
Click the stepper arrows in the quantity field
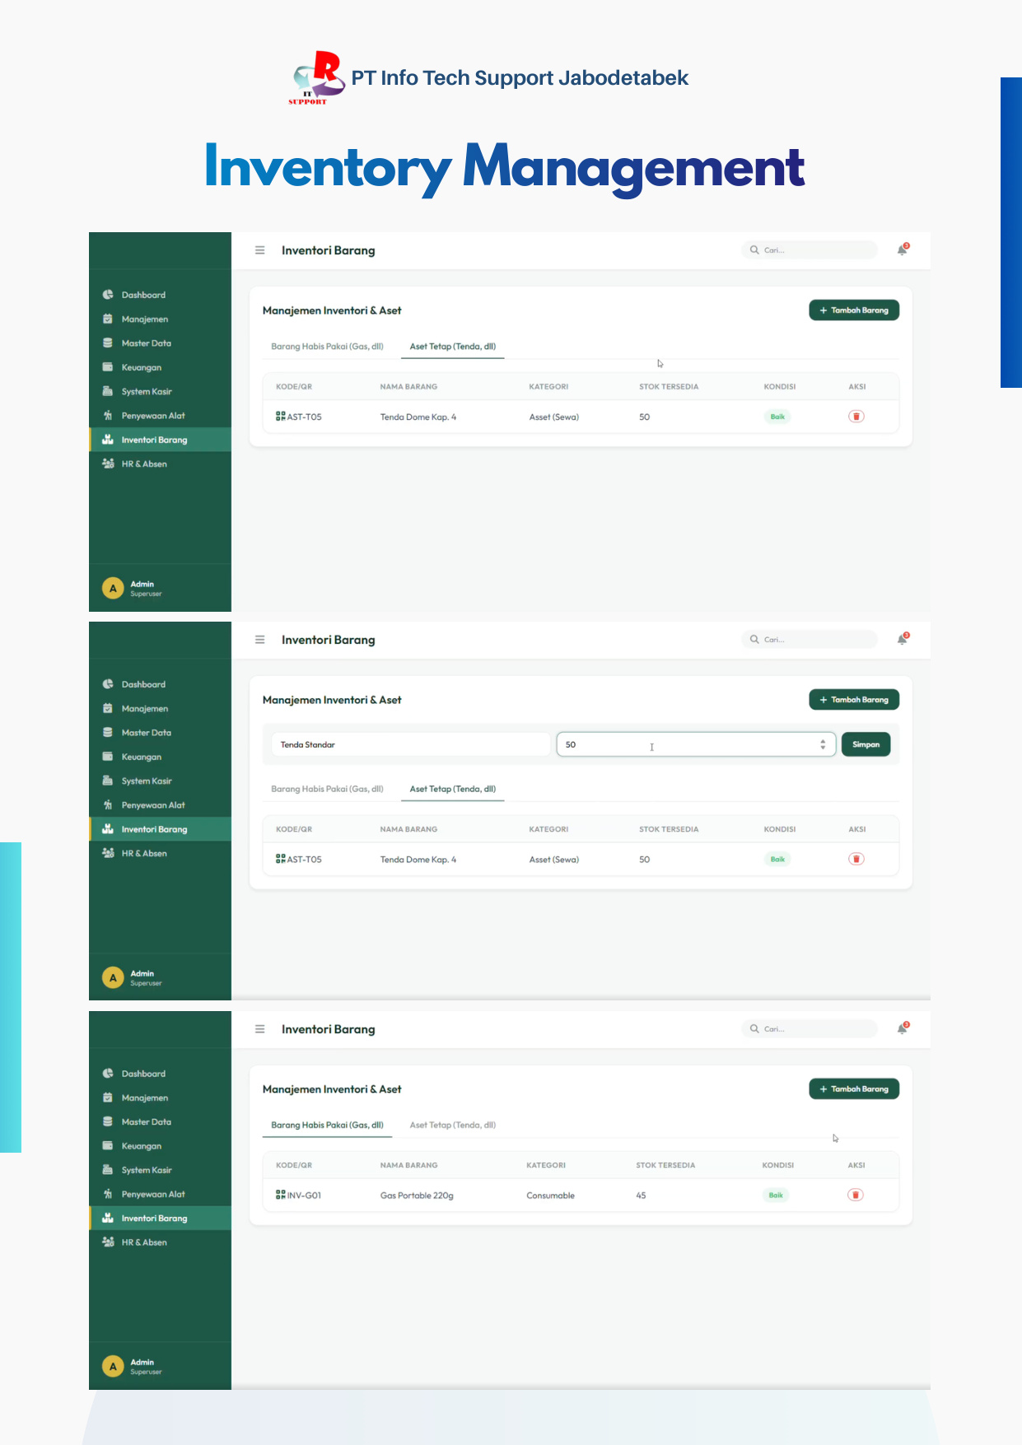tap(823, 744)
